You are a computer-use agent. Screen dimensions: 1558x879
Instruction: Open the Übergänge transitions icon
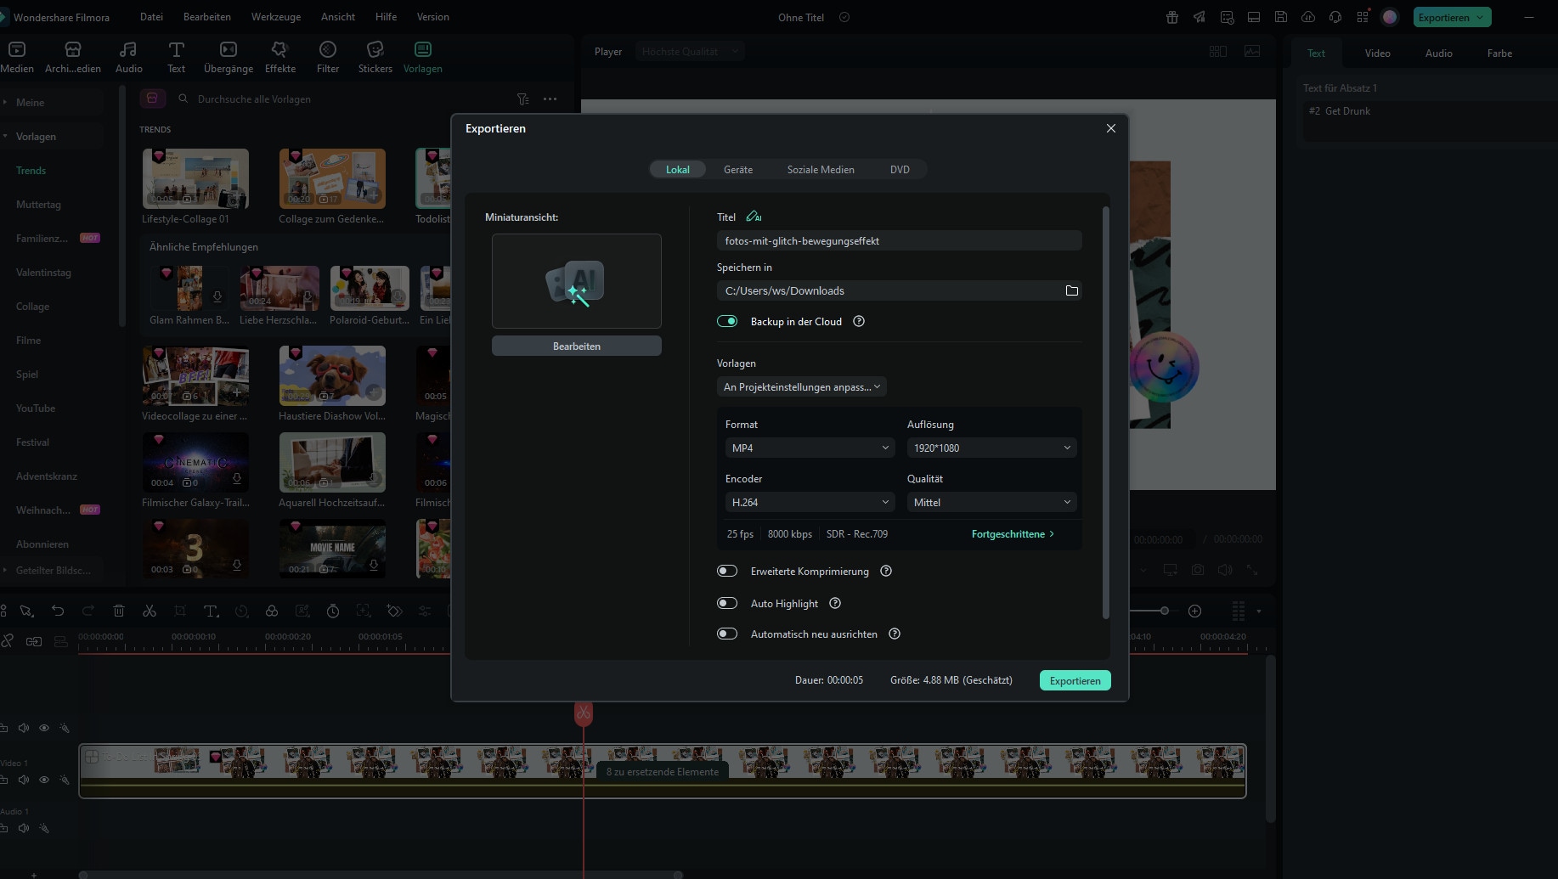(x=228, y=57)
